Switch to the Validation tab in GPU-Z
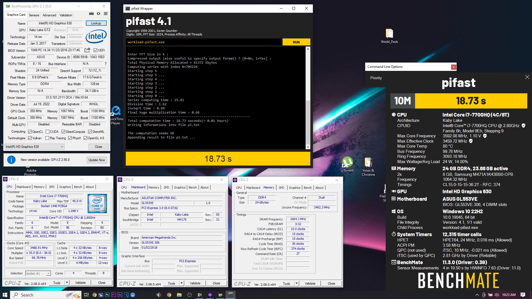Screen dimensions: 532x299 [66, 15]
